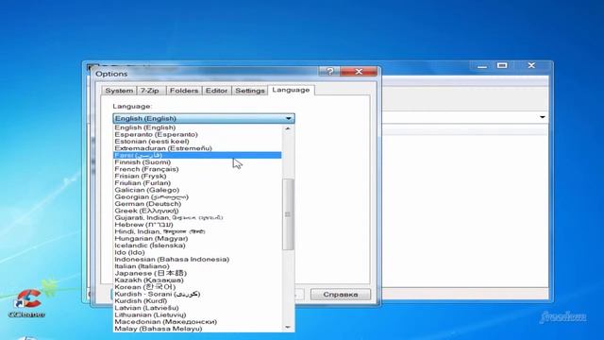Choose the Hindi, Indian entry
604x340 pixels.
coord(197,231)
